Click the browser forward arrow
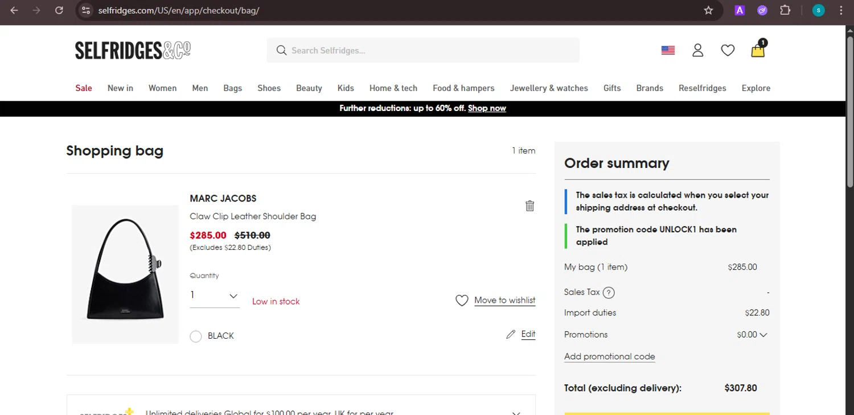The width and height of the screenshot is (854, 415). pyautogui.click(x=36, y=10)
